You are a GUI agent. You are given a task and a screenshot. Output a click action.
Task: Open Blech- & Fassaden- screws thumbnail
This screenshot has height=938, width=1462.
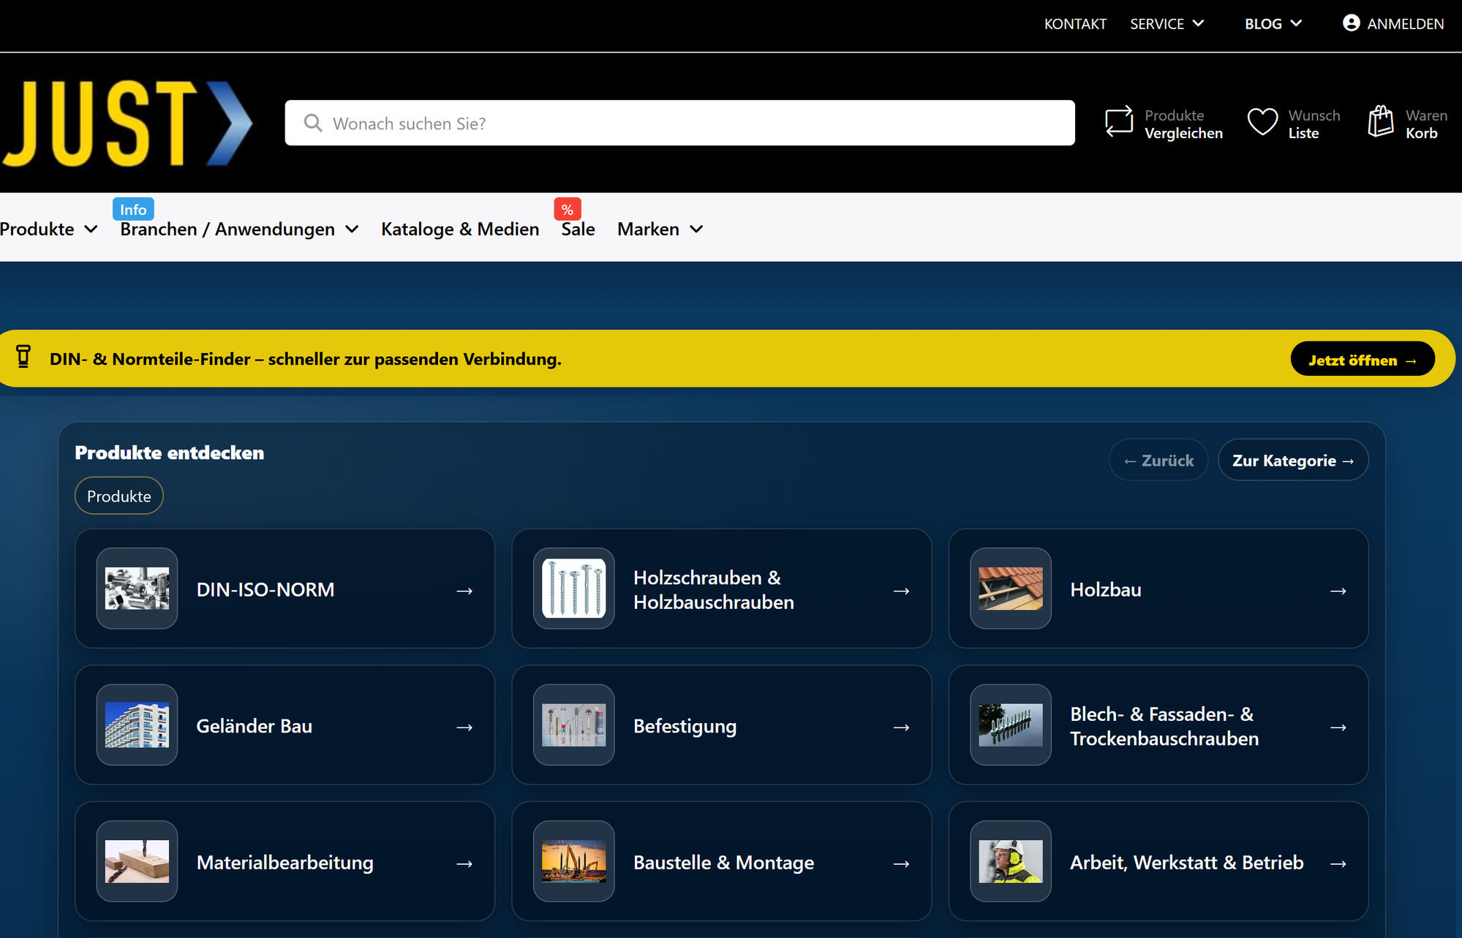[x=1011, y=725]
